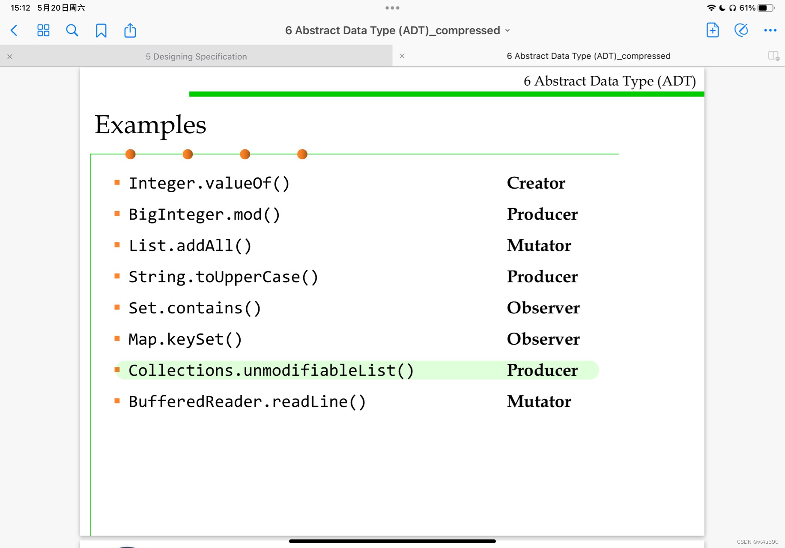
Task: Select the Map.keySet() text
Action: tap(185, 340)
